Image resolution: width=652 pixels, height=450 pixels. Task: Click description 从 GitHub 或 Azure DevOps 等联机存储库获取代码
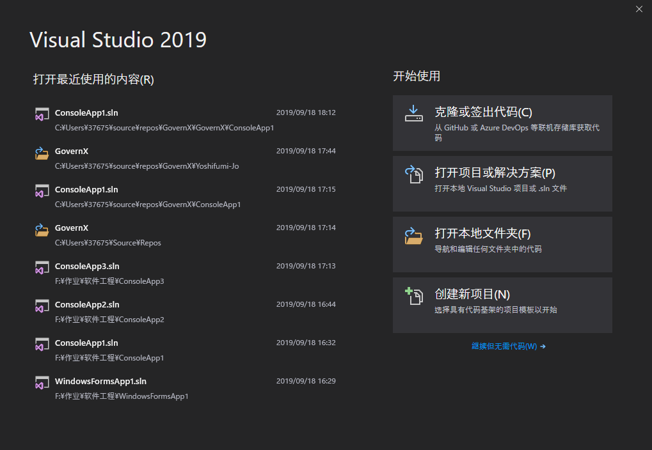517,132
